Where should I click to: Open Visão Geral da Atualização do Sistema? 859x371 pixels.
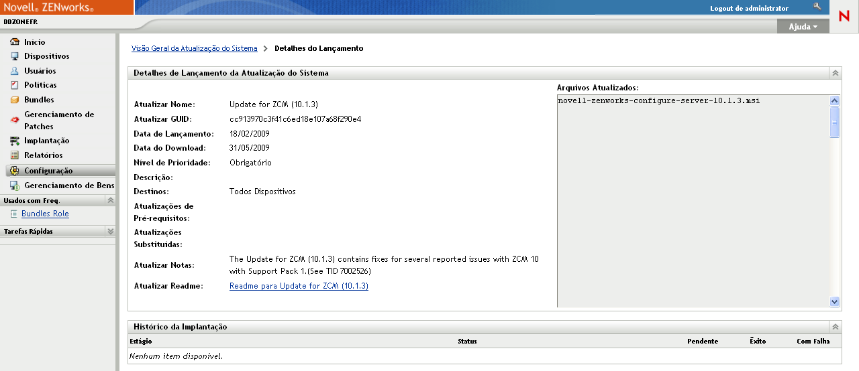coord(195,48)
